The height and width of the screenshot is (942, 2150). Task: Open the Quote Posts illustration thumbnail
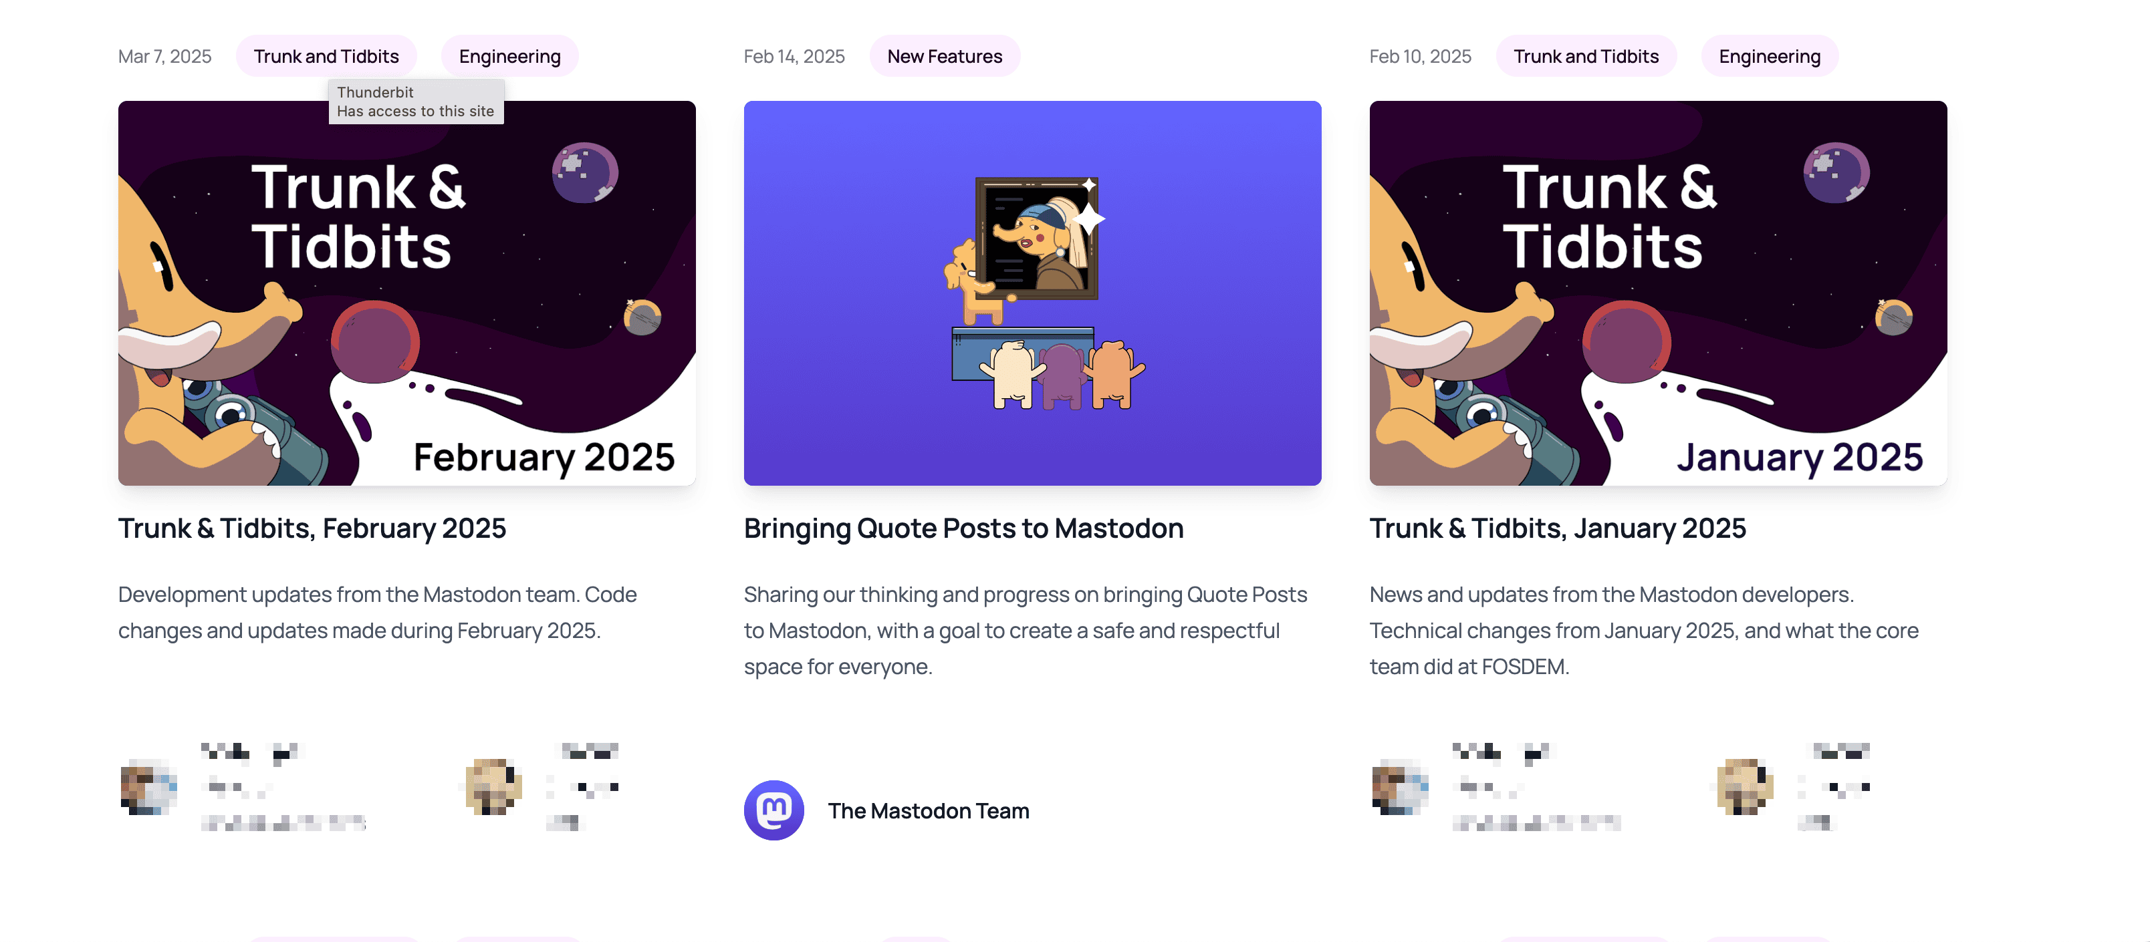pyautogui.click(x=1032, y=293)
